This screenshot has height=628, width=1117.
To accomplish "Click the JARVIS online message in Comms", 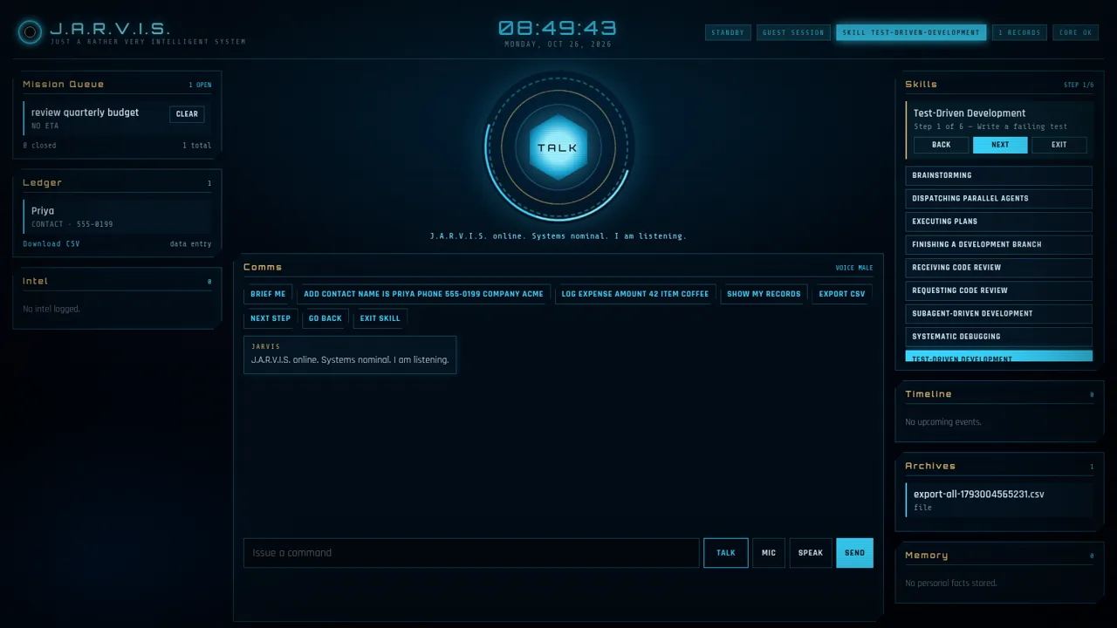I will click(x=350, y=354).
